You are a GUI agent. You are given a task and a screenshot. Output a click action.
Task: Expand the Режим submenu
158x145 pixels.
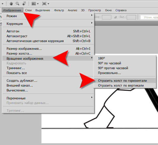point(92,15)
